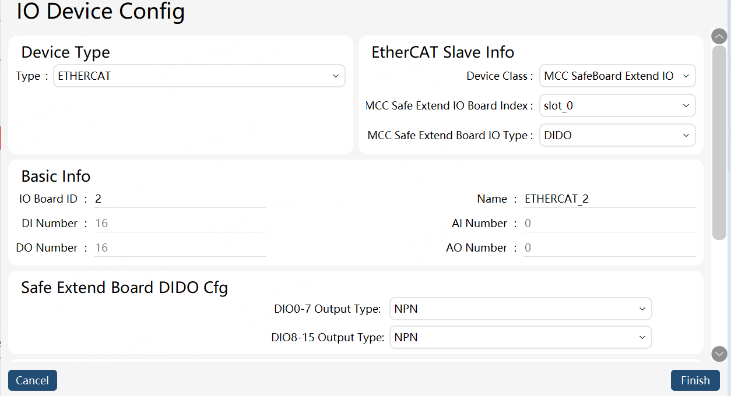Open the DIO8-15 Output Type dropdown

pos(521,337)
